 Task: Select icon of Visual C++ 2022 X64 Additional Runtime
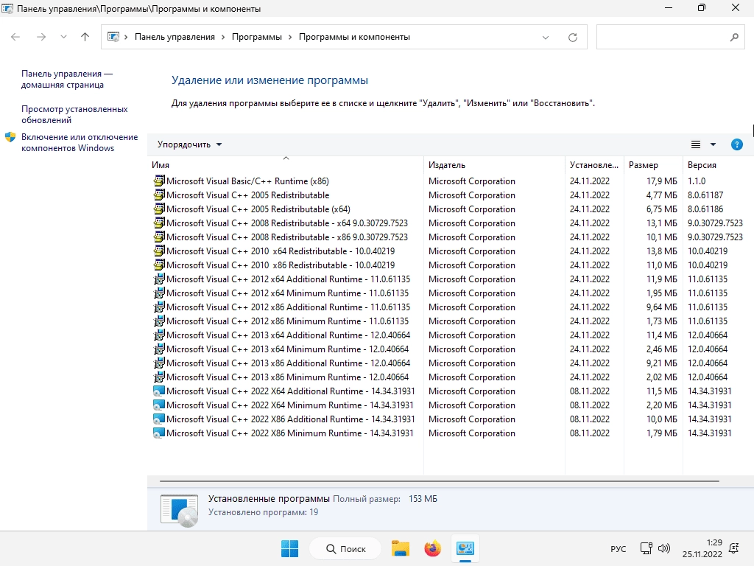159,391
